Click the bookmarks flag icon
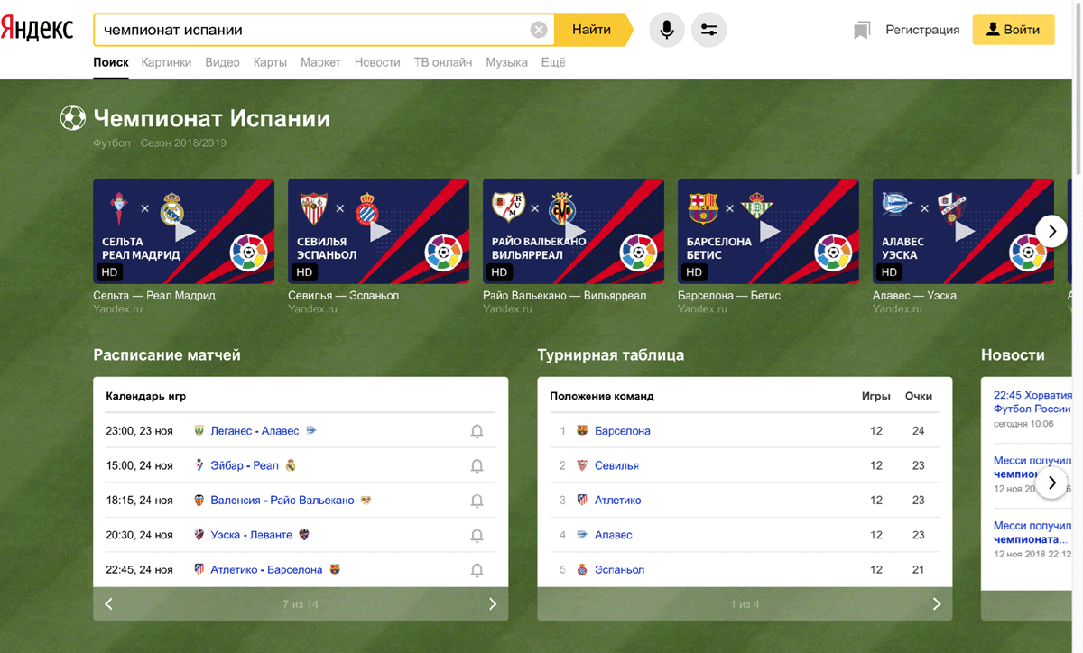1083x653 pixels. click(861, 31)
